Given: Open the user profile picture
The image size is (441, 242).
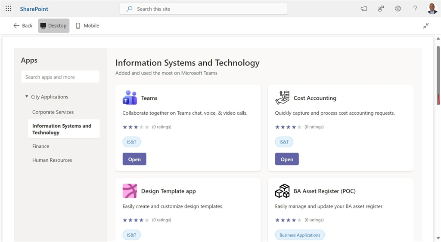Looking at the screenshot, I should (x=432, y=9).
